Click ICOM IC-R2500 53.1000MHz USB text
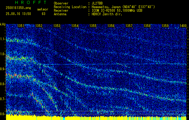This screenshot has height=120, width=189. [117, 10]
